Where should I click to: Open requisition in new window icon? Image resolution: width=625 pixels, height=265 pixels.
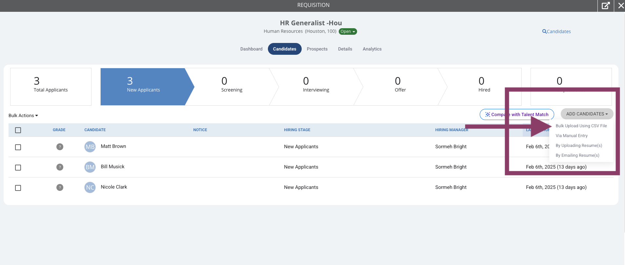coord(606,6)
